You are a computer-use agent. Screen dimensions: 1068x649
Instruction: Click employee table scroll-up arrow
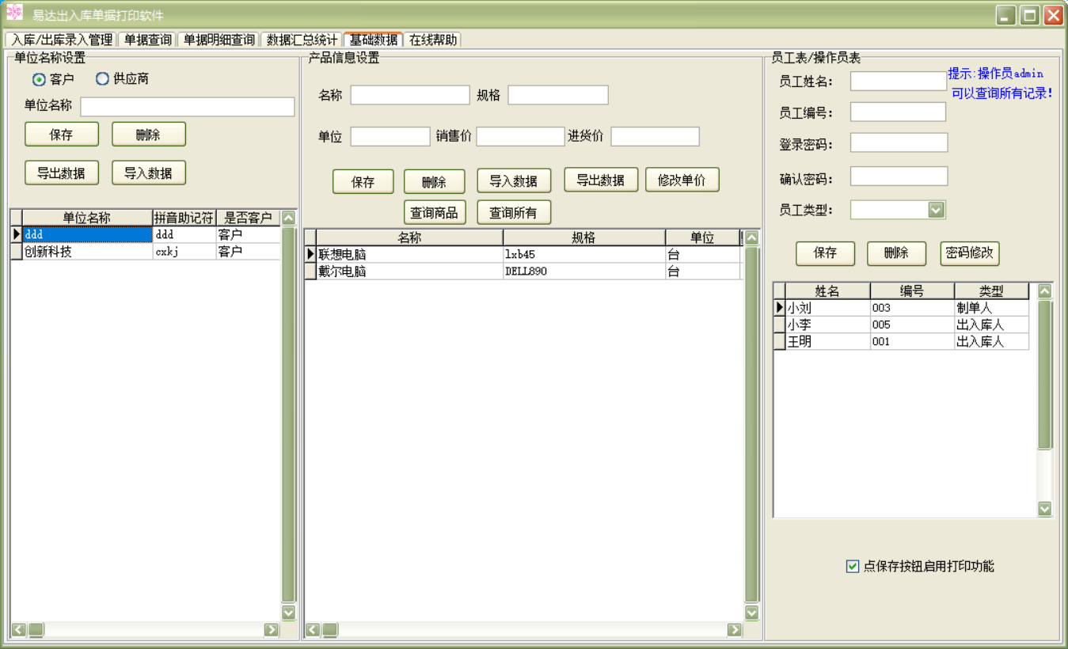click(x=1045, y=290)
